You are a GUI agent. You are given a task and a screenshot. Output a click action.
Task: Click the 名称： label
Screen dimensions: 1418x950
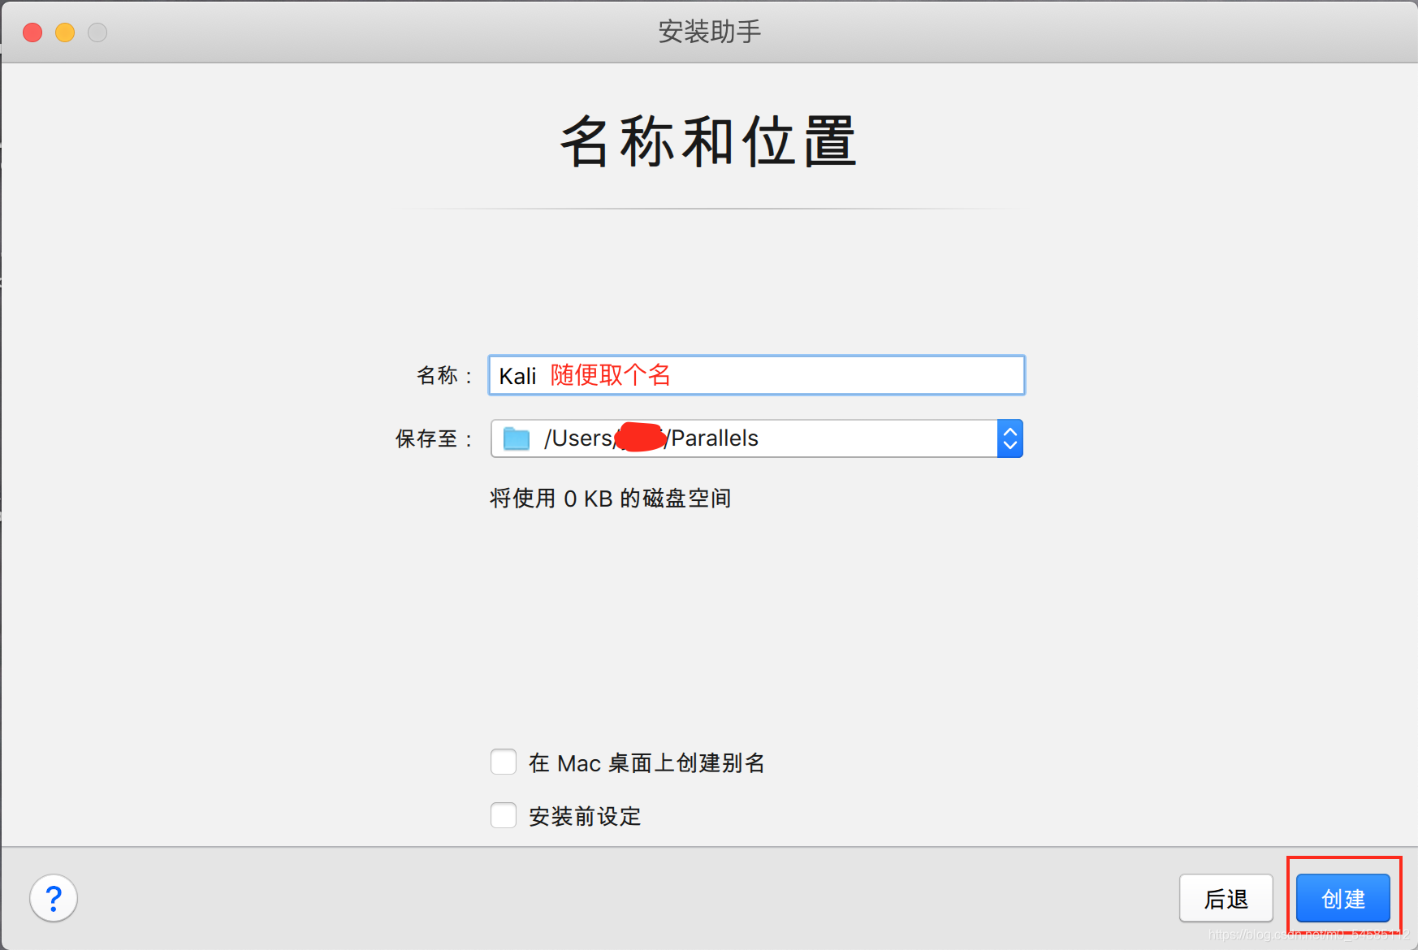tap(445, 375)
